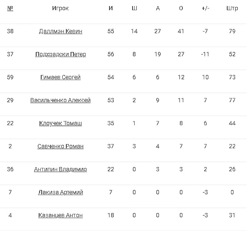Click Антипин Владимир player link
The width and height of the screenshot is (248, 231).
60,169
